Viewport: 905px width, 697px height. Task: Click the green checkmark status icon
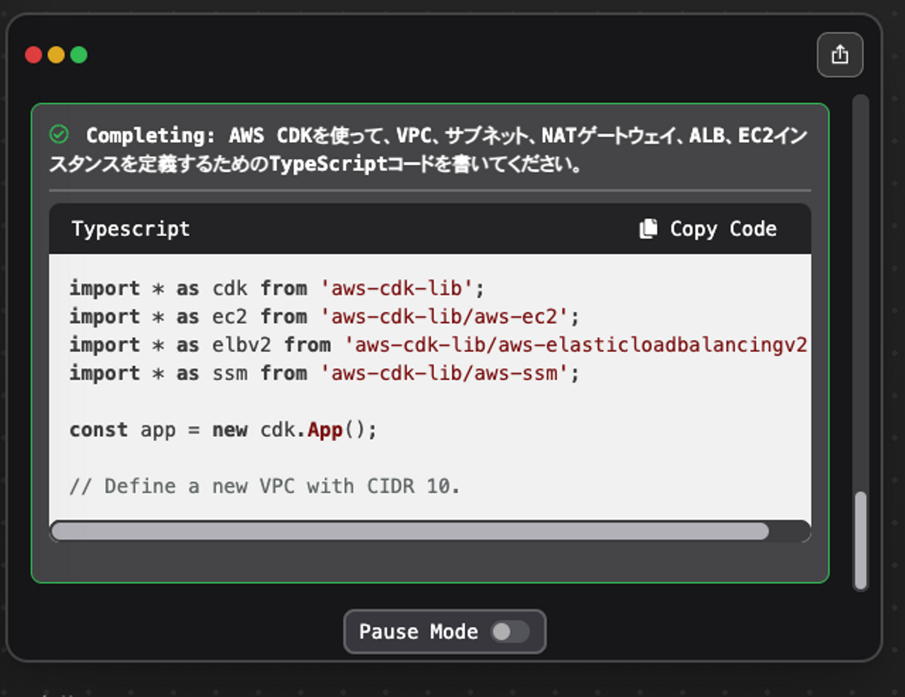59,134
